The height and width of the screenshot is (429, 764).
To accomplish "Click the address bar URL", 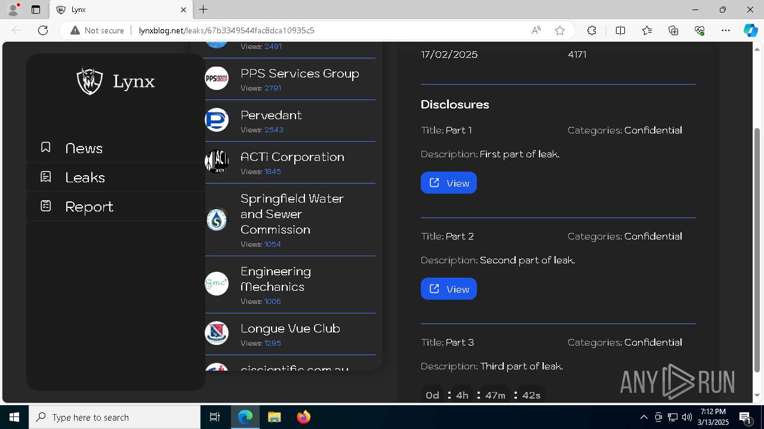I will pyautogui.click(x=226, y=30).
